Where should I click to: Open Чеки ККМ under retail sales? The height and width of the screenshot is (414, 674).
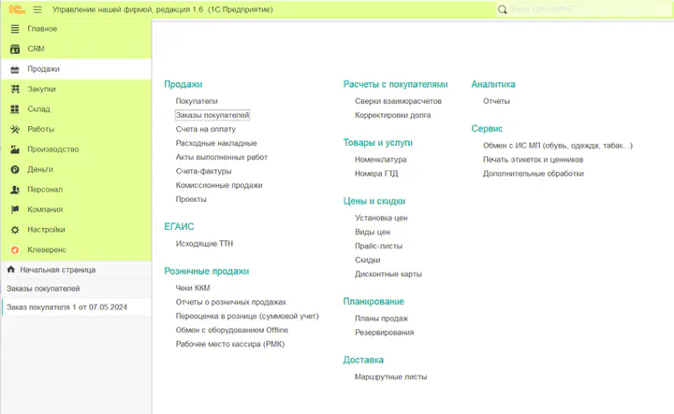[193, 288]
